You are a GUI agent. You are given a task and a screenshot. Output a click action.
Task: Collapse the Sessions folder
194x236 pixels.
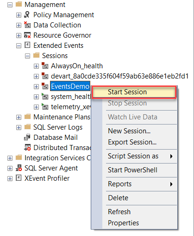(27, 56)
